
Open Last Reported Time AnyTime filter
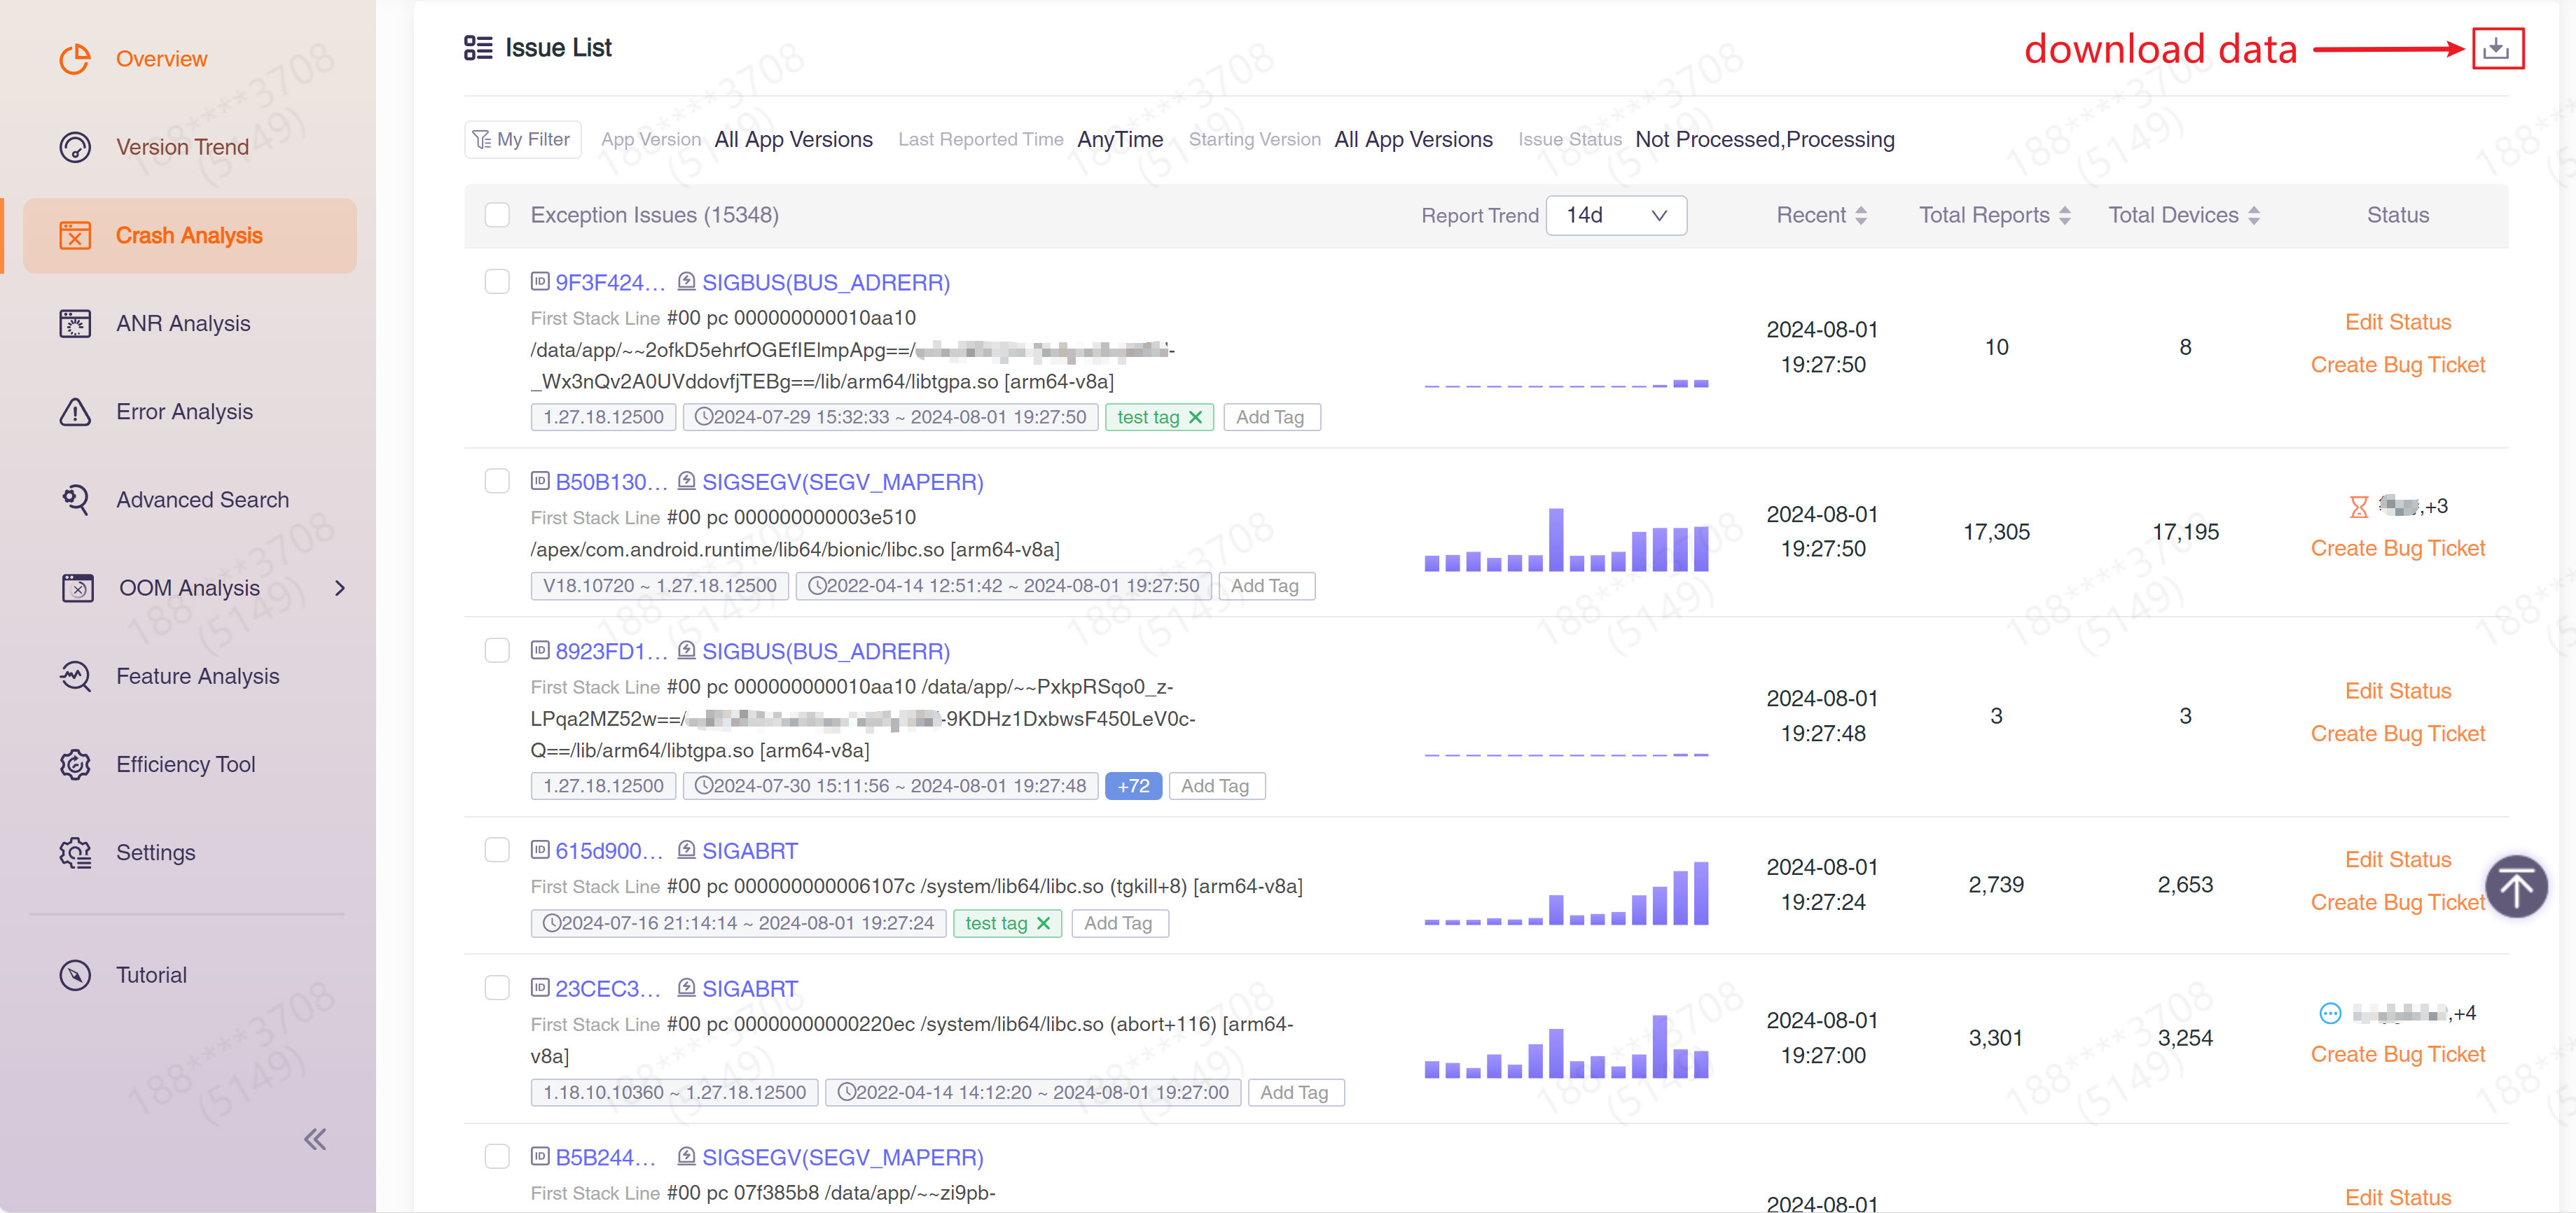1120,140
